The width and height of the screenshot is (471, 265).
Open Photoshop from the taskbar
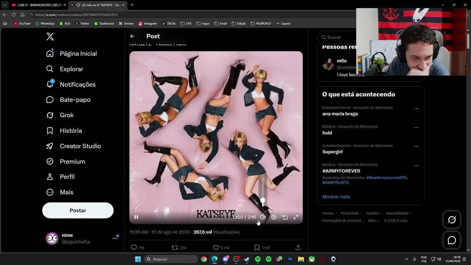pyautogui.click(x=290, y=259)
